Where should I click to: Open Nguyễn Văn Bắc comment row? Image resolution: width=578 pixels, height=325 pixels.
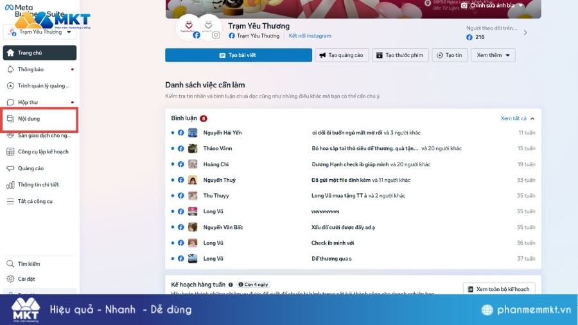pyautogui.click(x=353, y=227)
